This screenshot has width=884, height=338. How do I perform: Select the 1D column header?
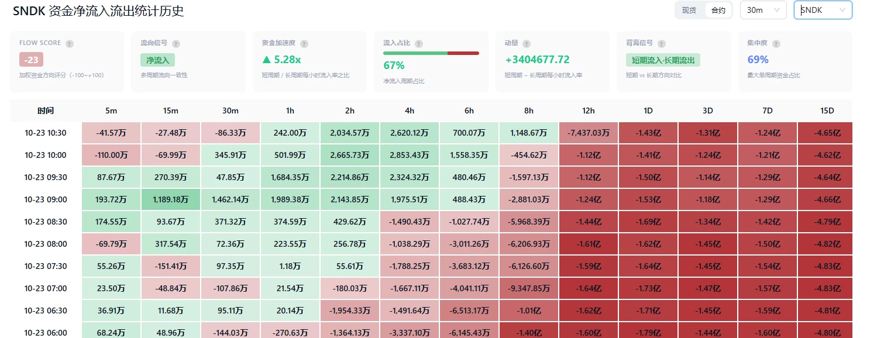[648, 111]
